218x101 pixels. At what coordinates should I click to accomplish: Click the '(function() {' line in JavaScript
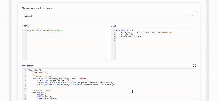pos(35,70)
